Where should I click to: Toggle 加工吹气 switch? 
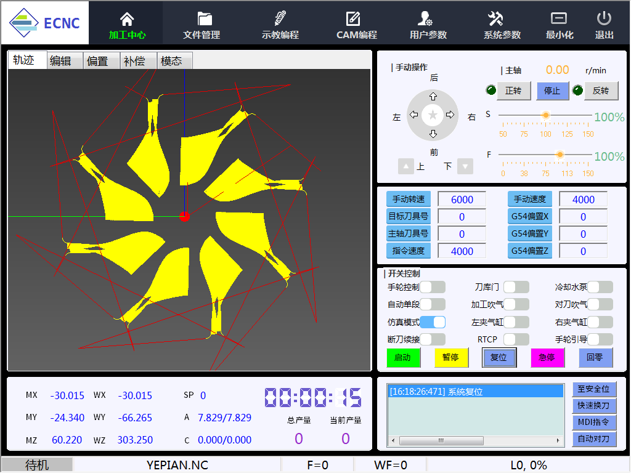click(x=516, y=304)
